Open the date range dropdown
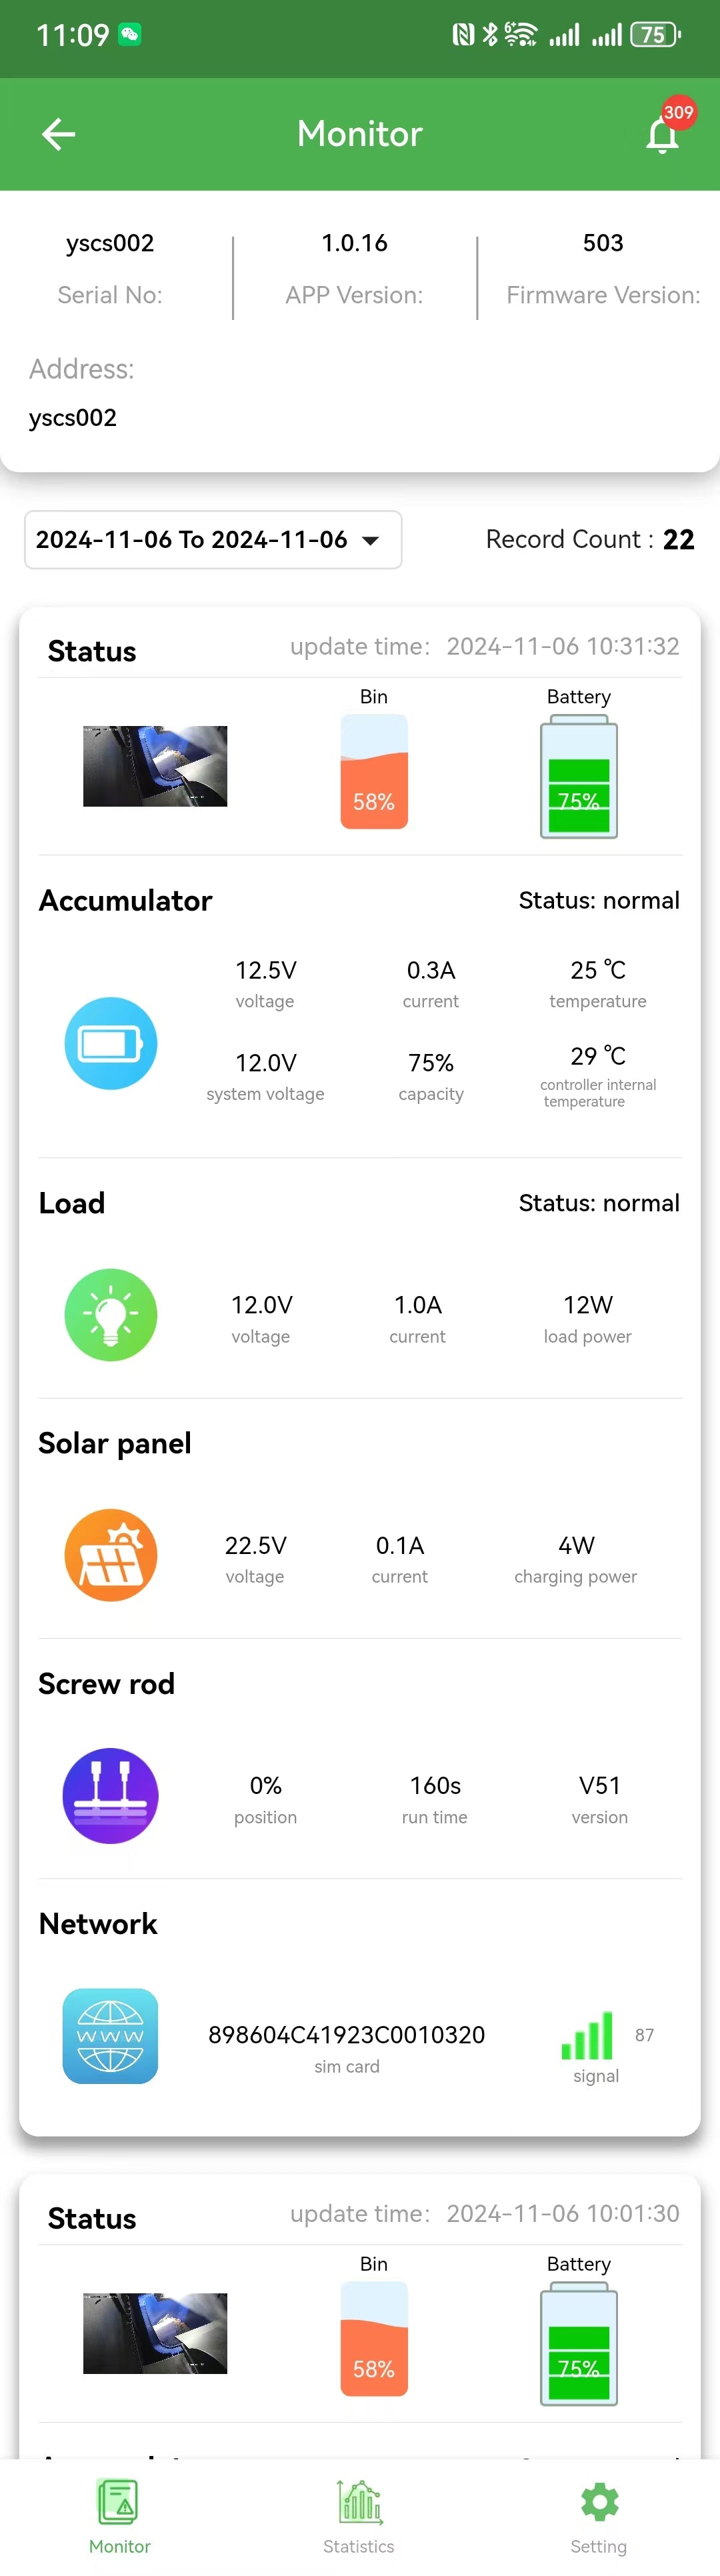The width and height of the screenshot is (720, 2576). [x=213, y=540]
